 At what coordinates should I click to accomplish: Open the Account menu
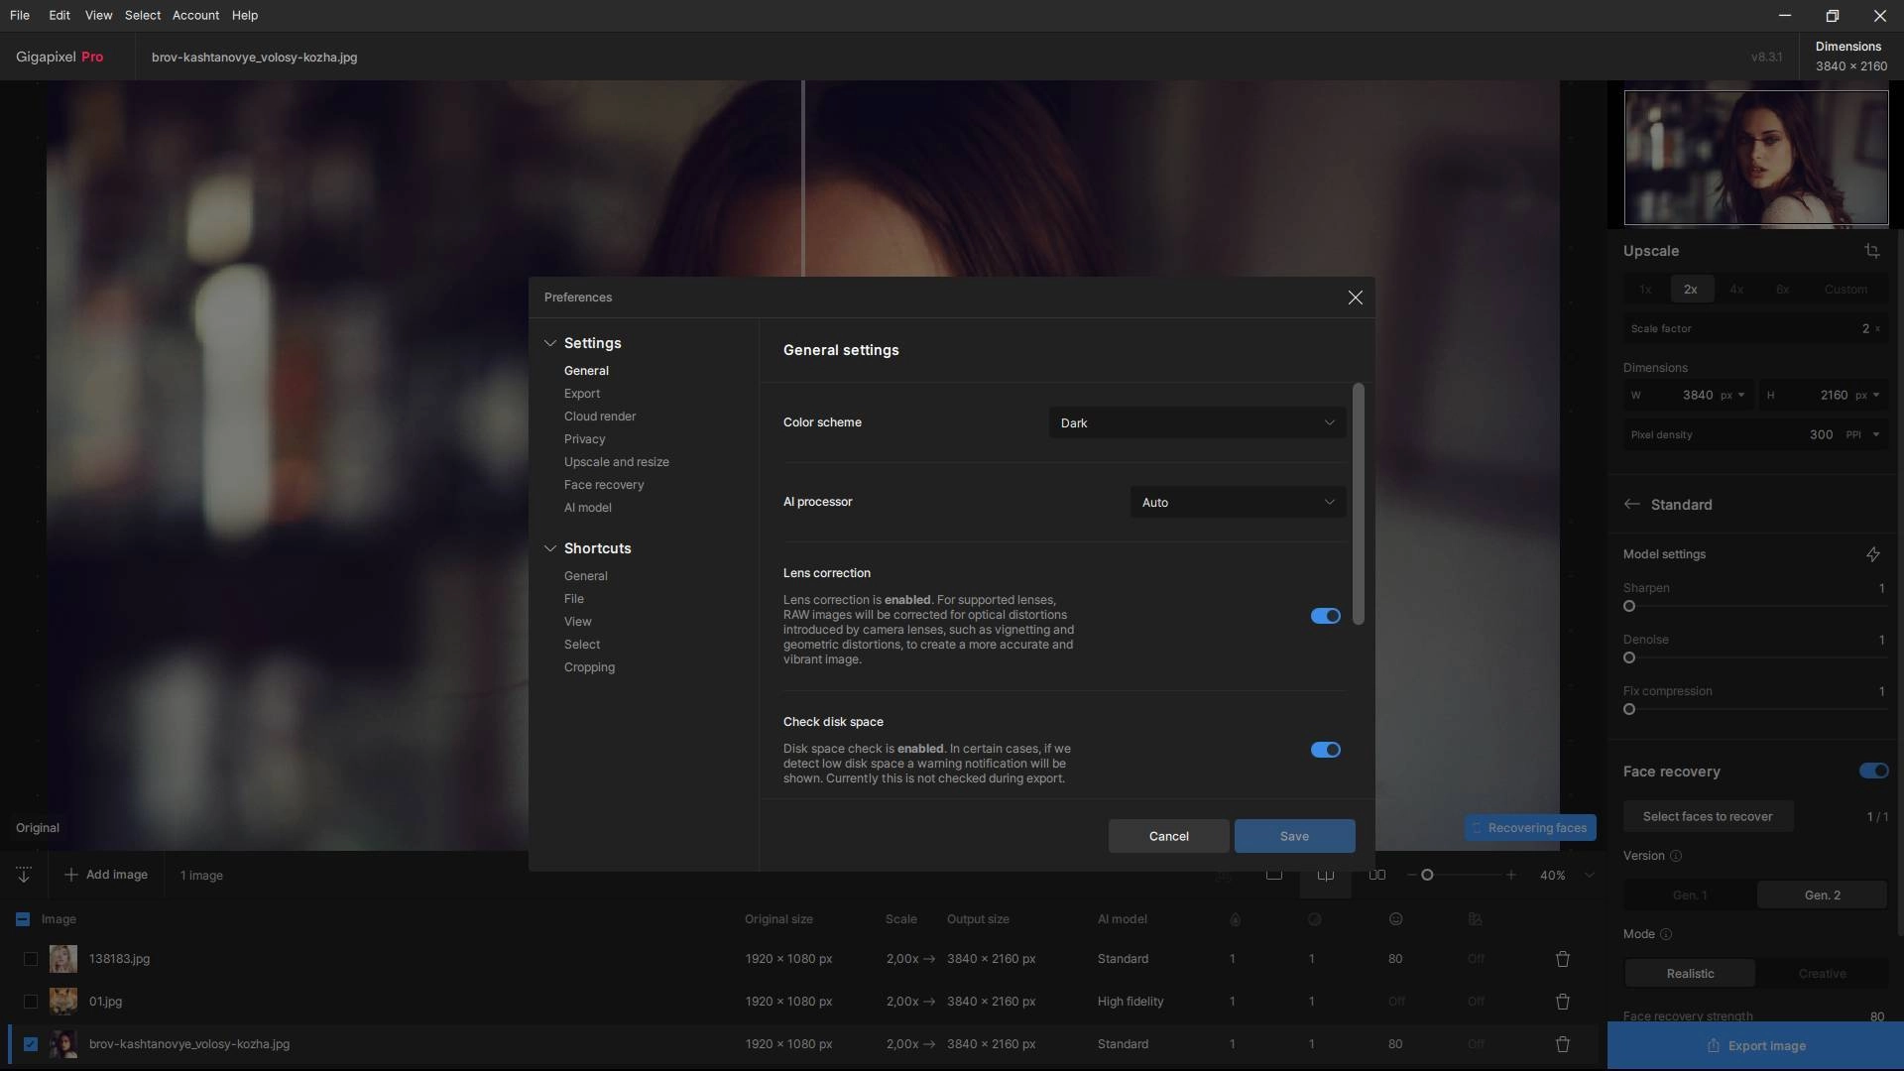[195, 15]
